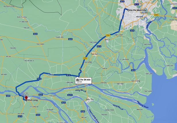
Task: Click the QL50 road shield near Bình Chánh
Action: (x=132, y=30)
